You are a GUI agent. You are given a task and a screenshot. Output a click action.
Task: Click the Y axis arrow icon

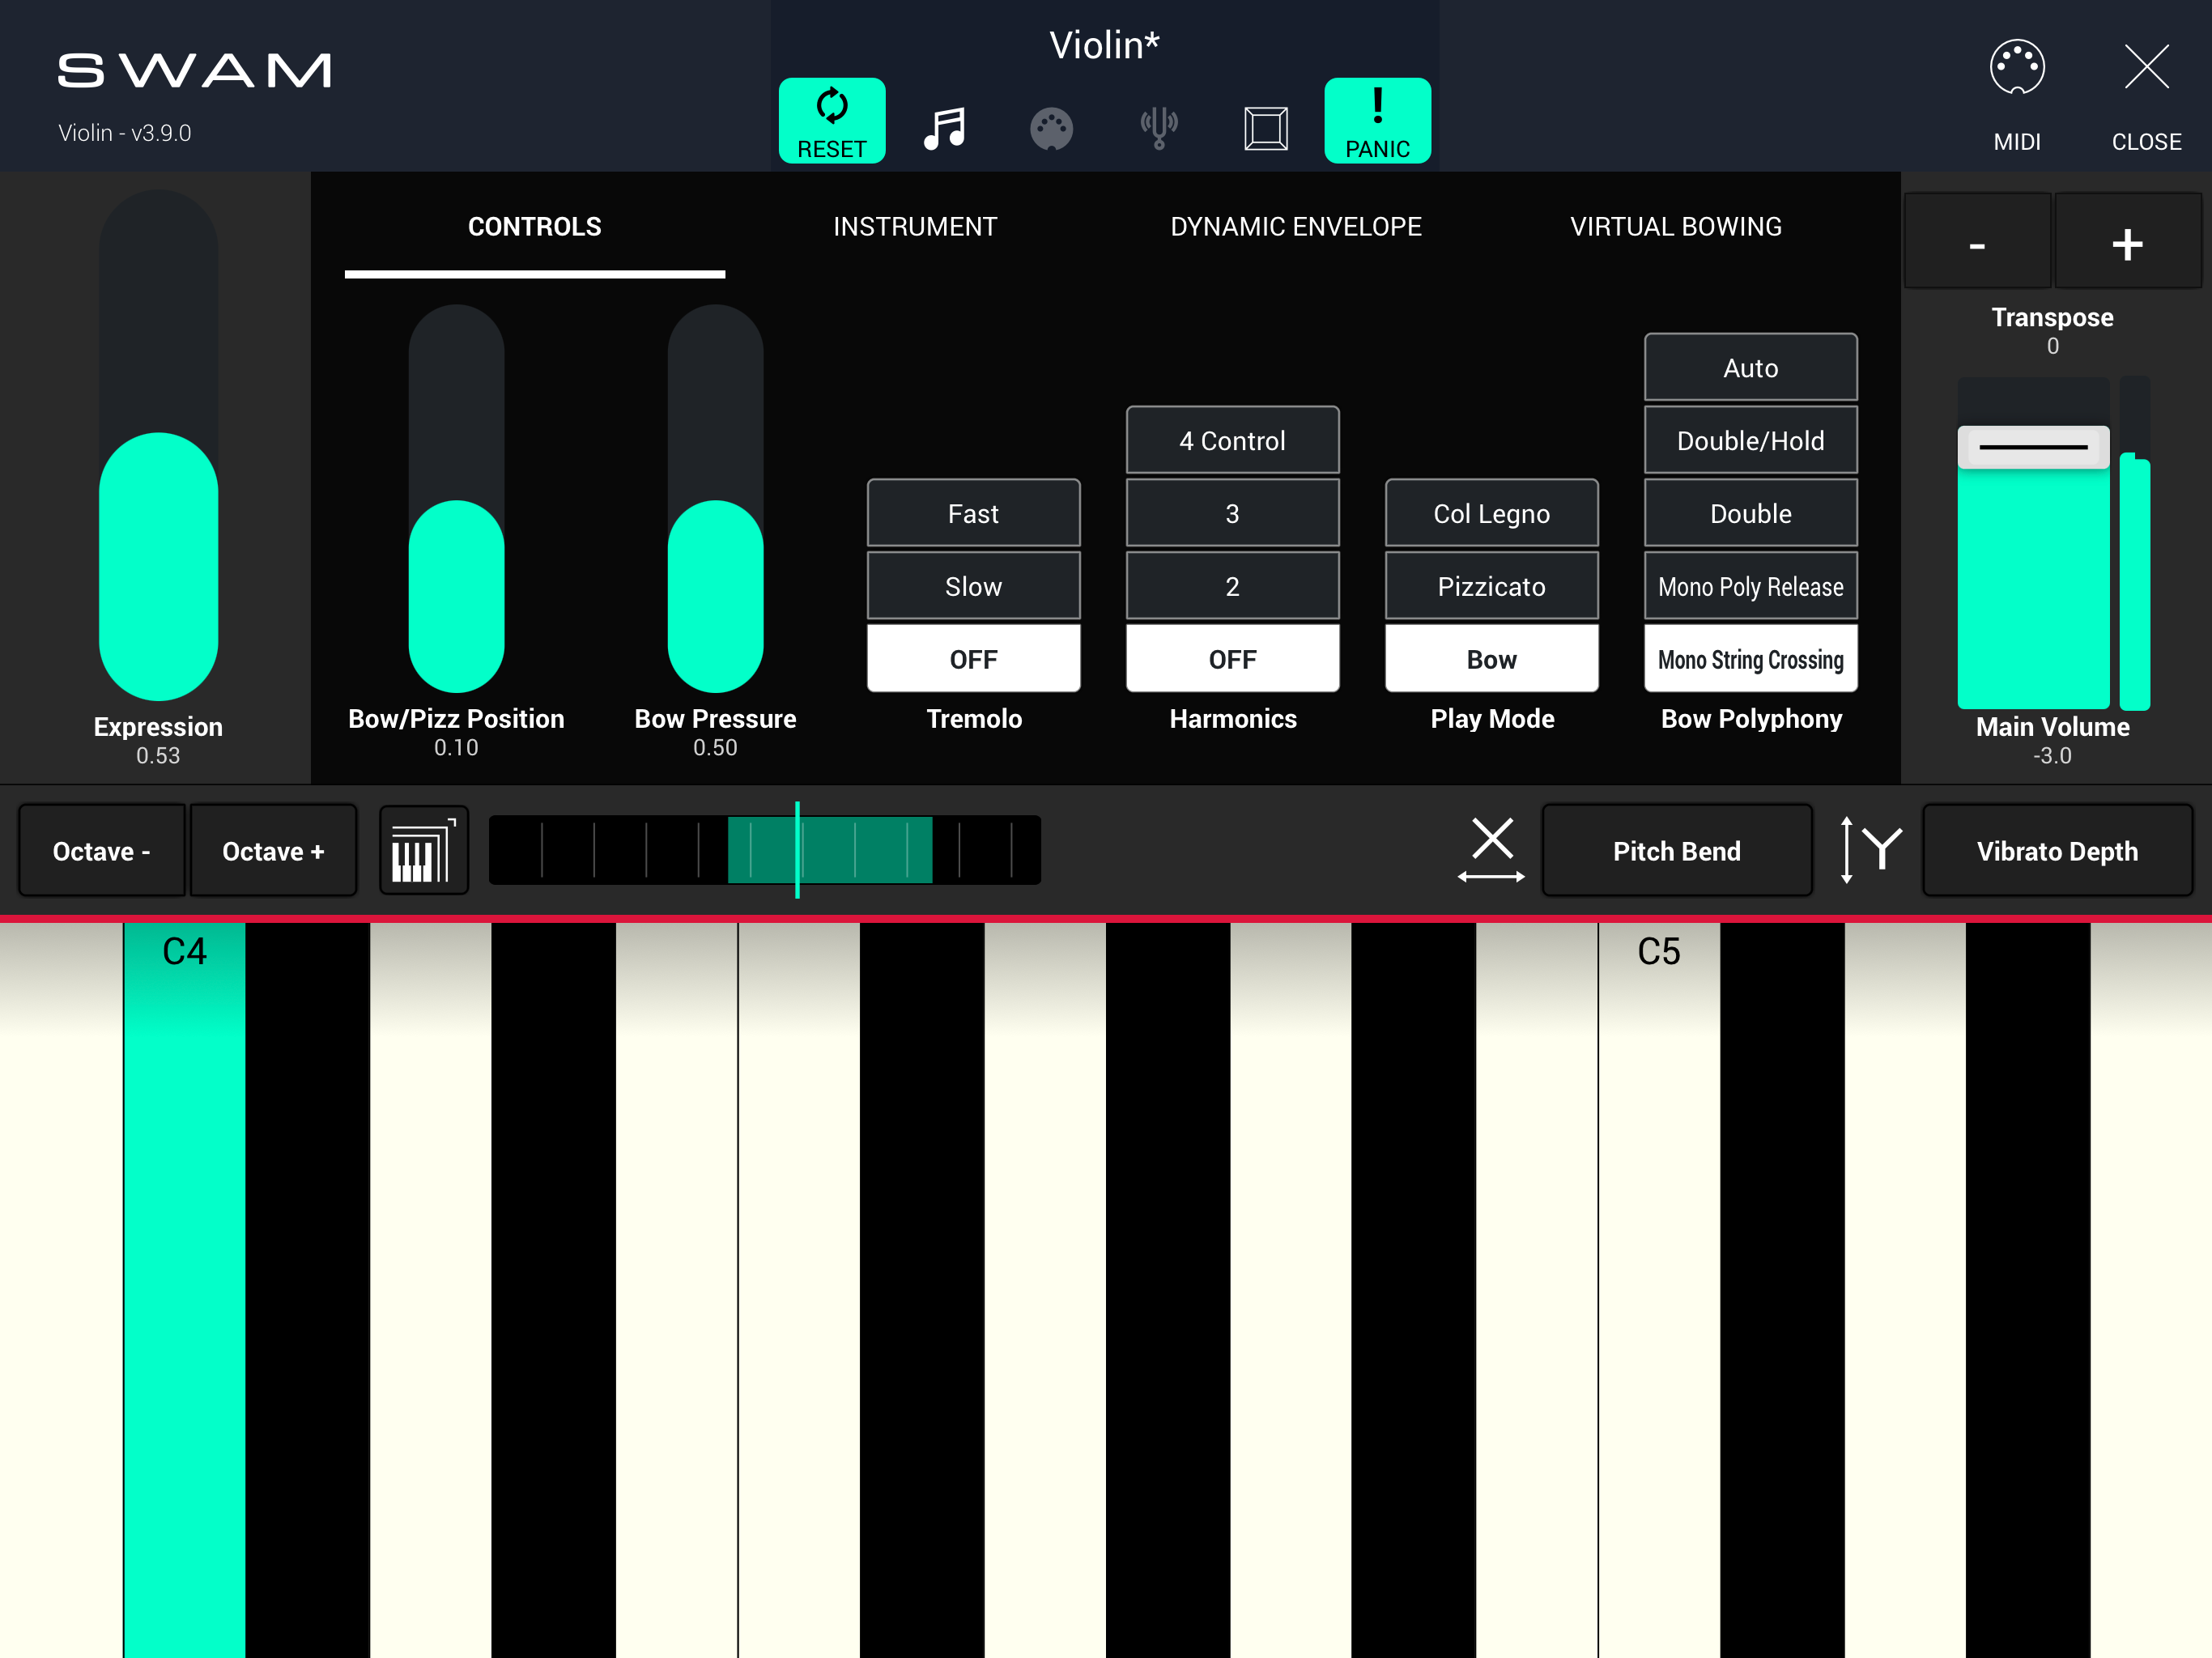pos(1871,850)
